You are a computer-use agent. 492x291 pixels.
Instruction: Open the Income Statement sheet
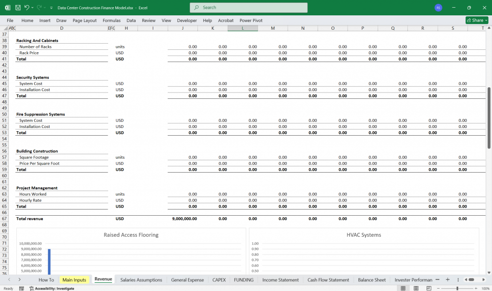tap(281, 279)
